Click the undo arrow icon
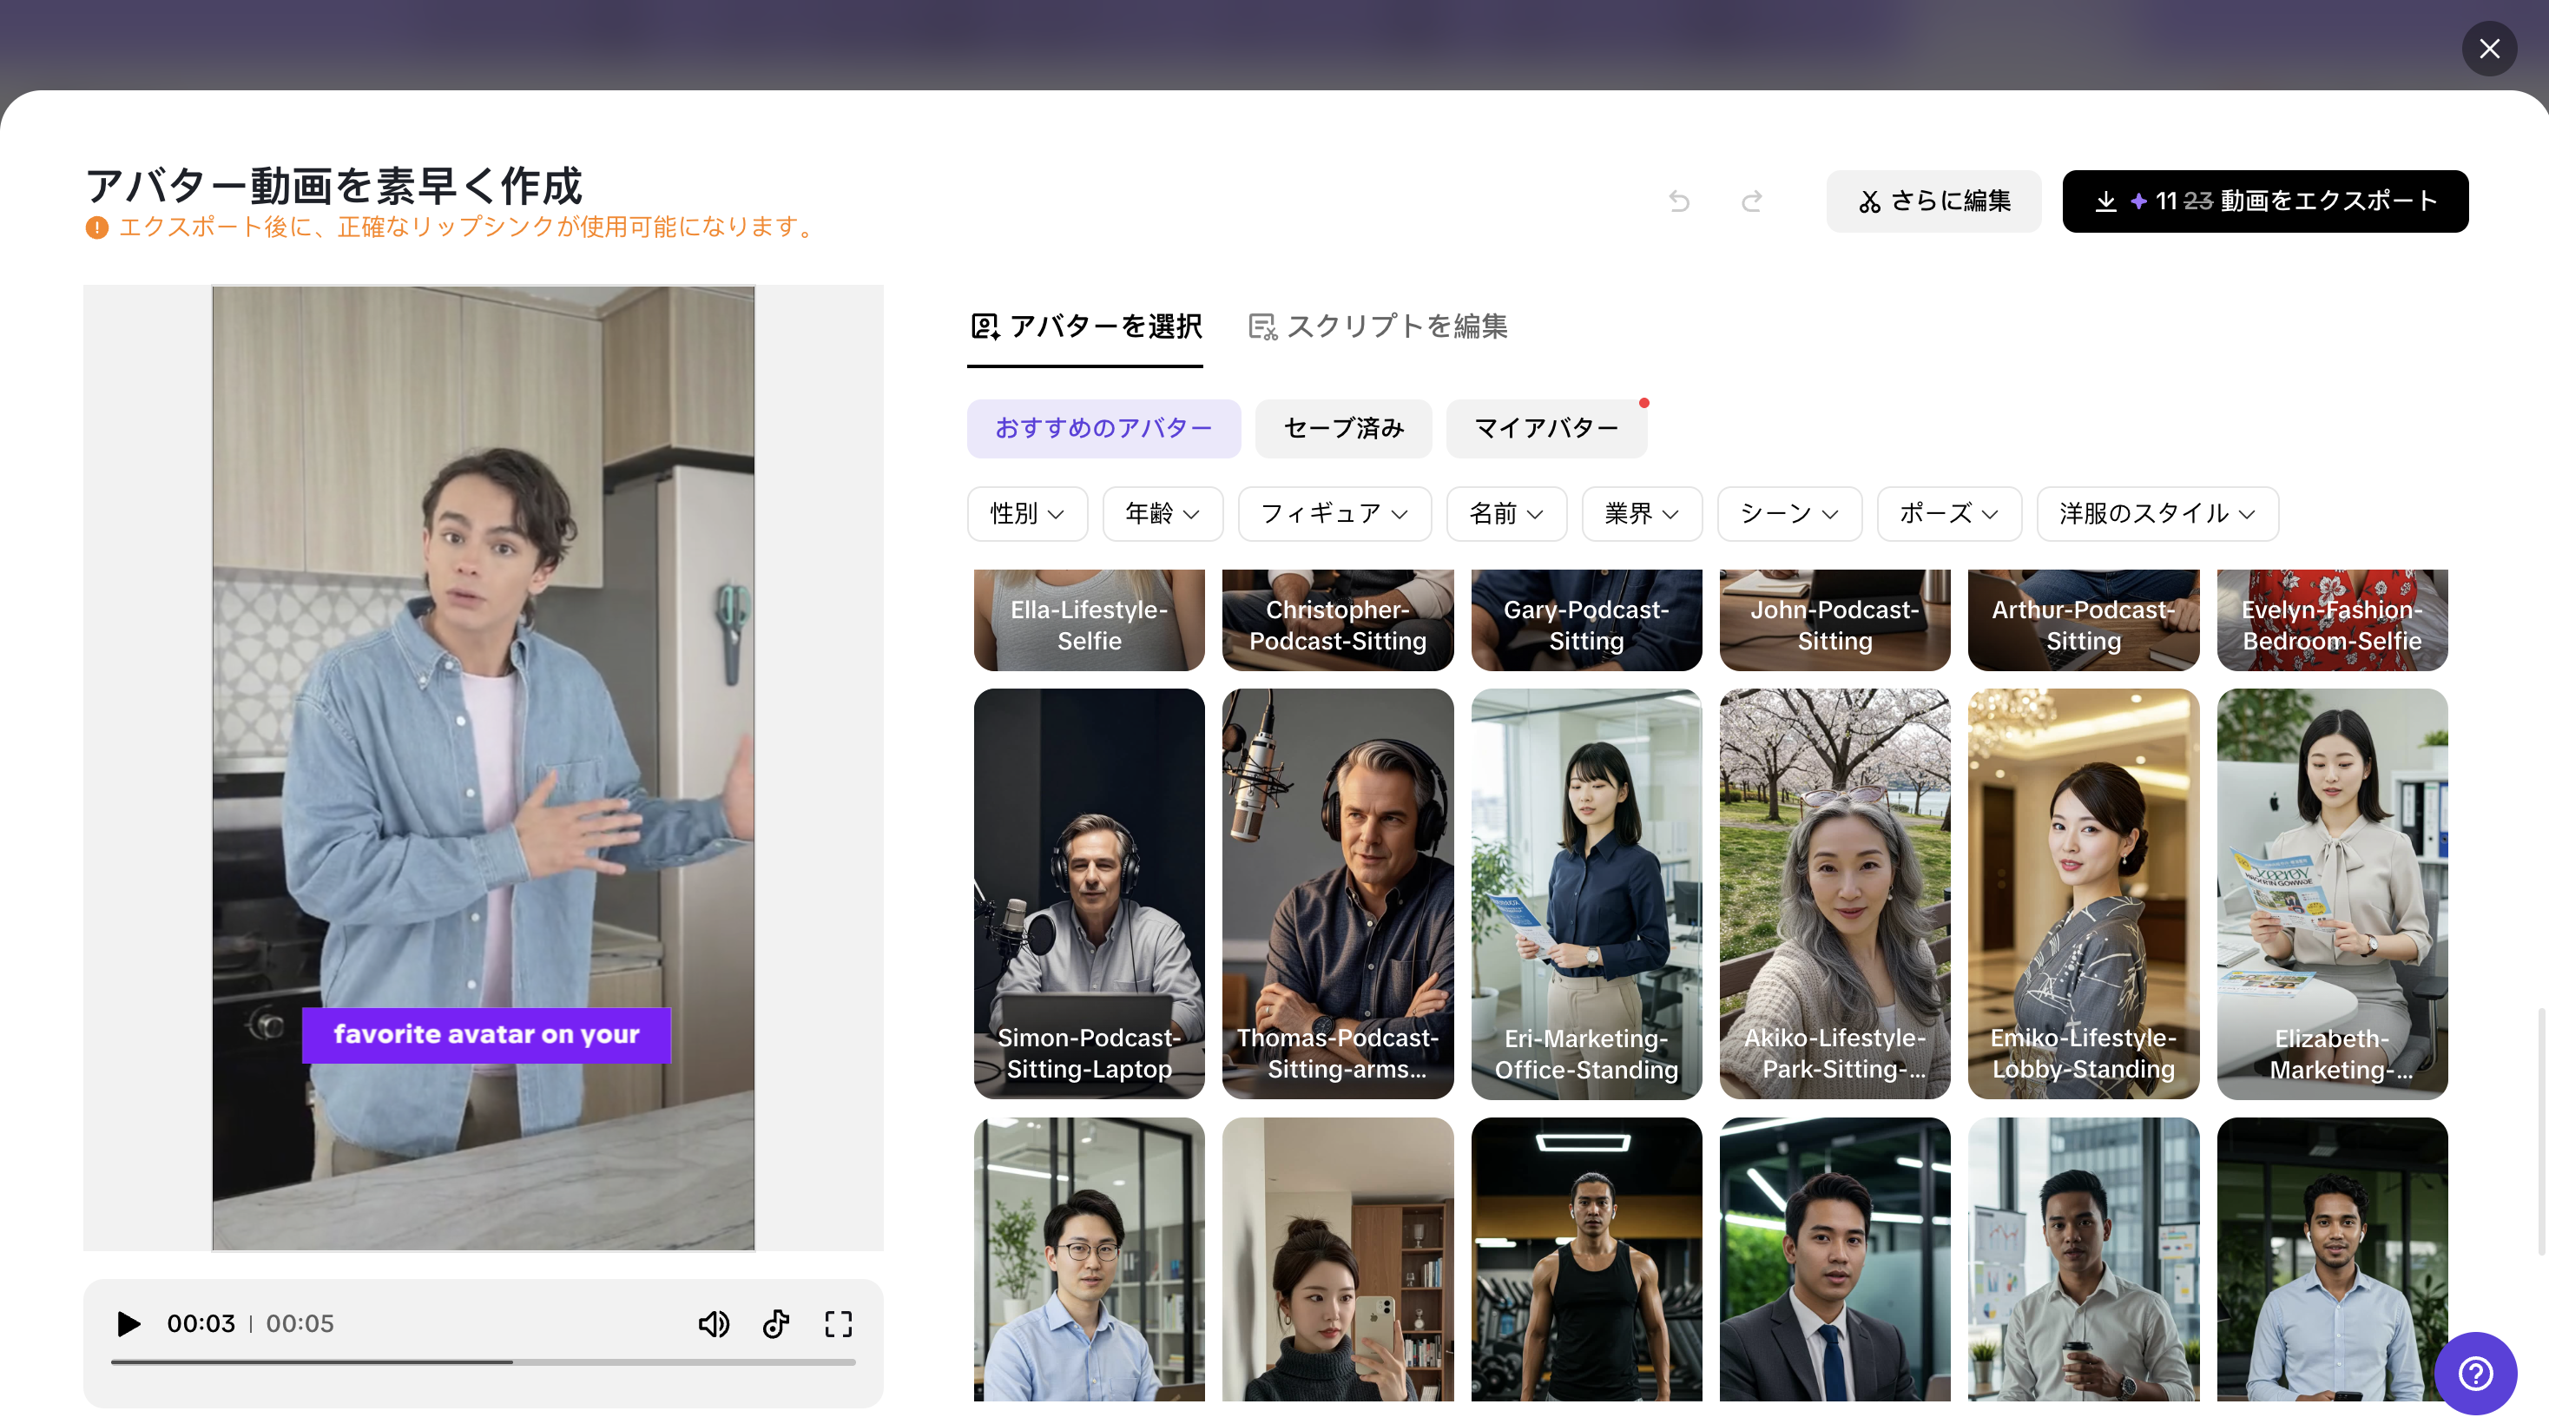The image size is (2549, 1424). point(1679,201)
